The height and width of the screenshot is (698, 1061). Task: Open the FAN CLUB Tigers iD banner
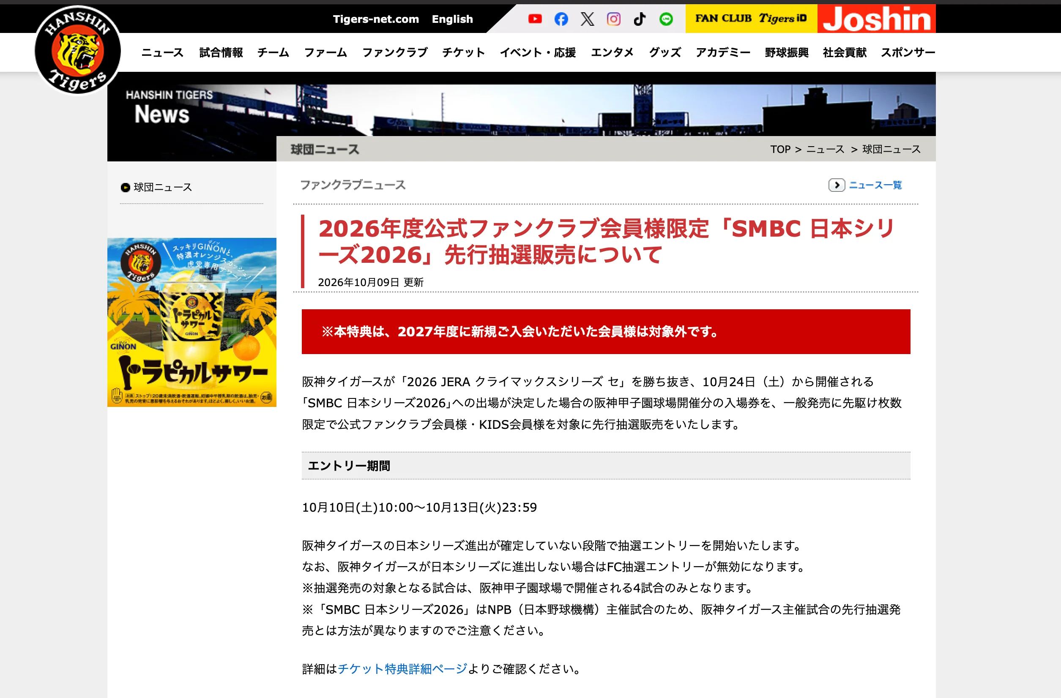coord(751,18)
